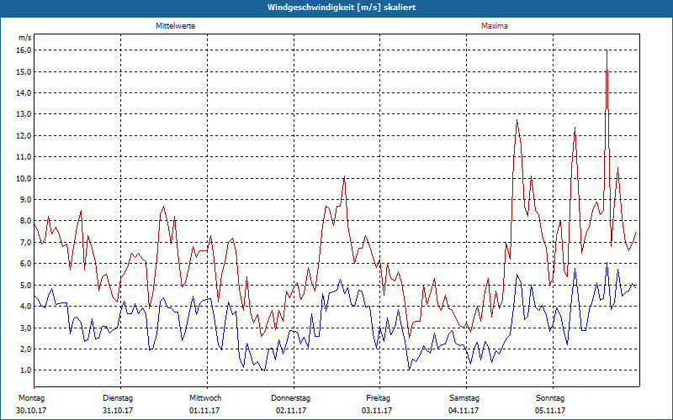
Task: Click the date 03.11.17
Action: point(377,411)
